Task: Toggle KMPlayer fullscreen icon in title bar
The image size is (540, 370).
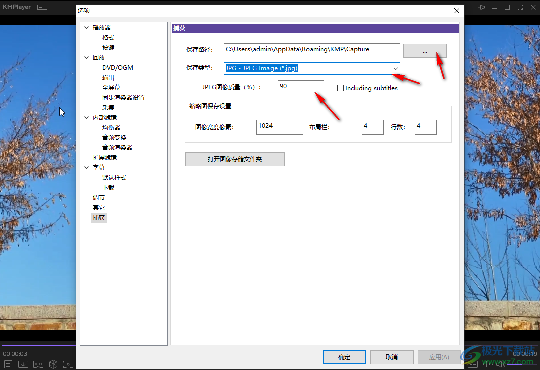Action: coord(520,7)
